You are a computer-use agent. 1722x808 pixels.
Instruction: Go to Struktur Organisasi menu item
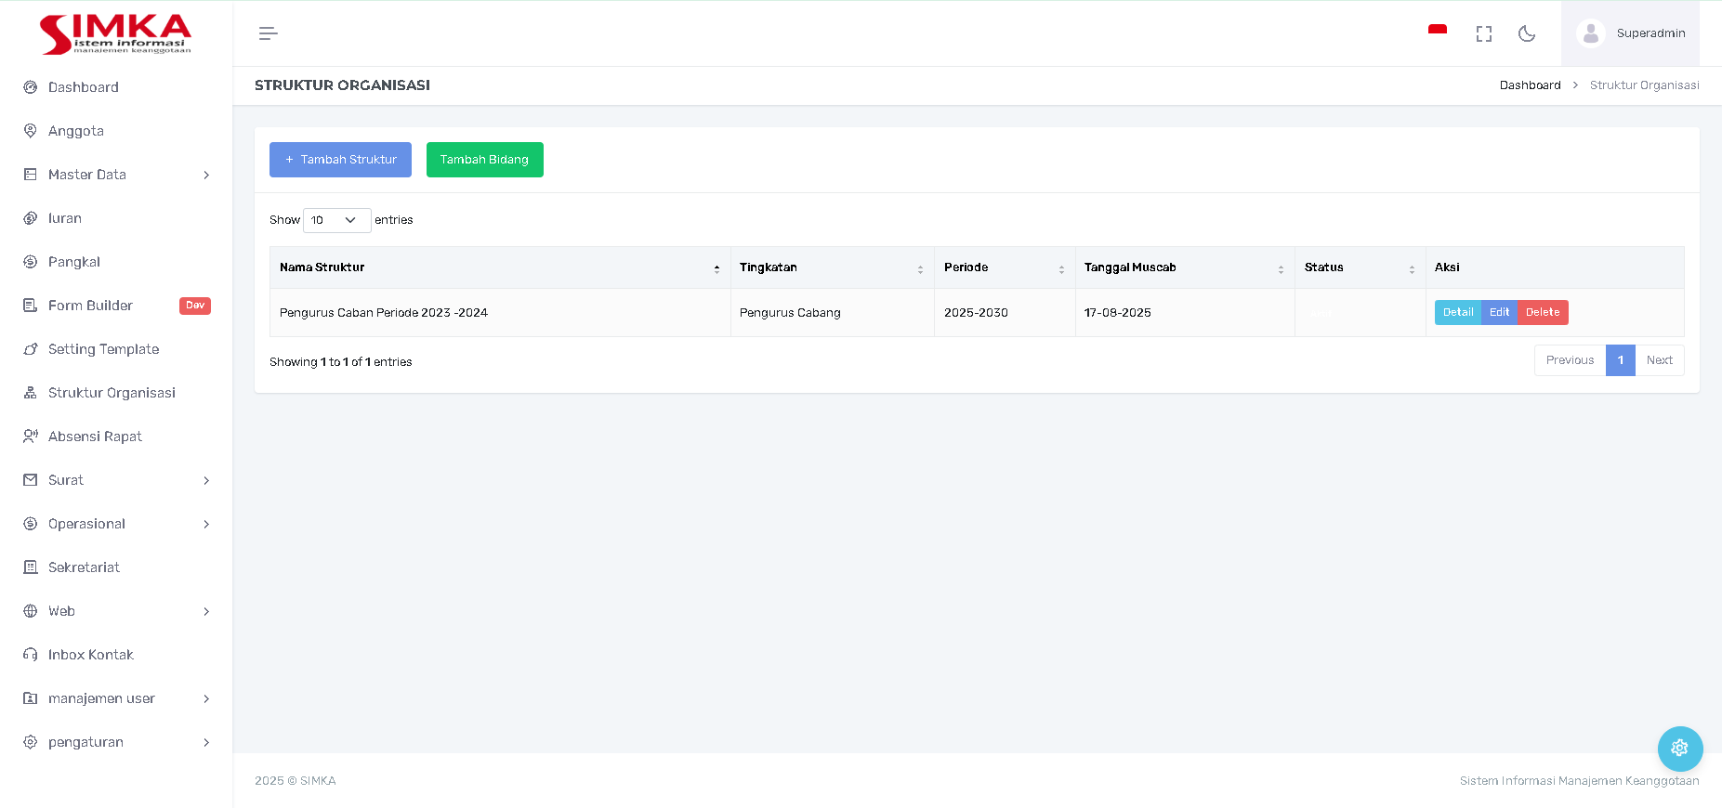tap(112, 393)
